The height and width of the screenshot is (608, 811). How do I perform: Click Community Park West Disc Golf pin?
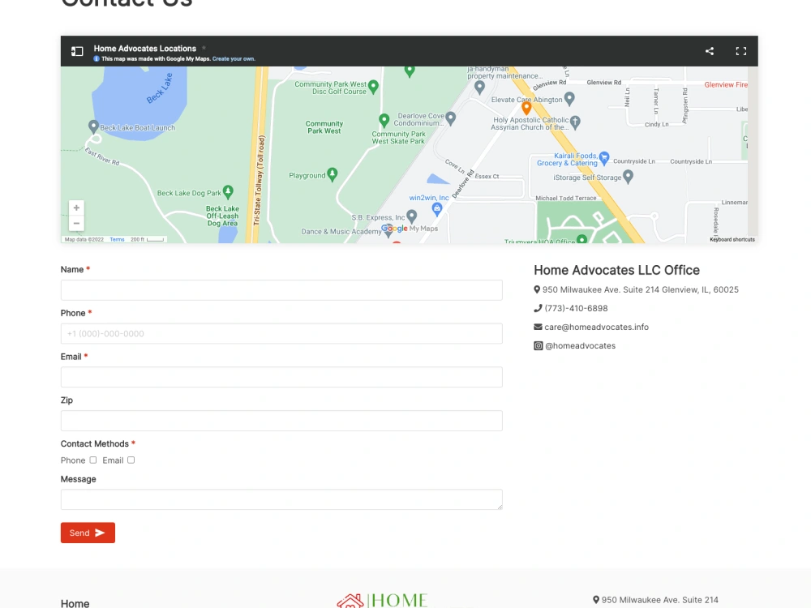(x=373, y=87)
